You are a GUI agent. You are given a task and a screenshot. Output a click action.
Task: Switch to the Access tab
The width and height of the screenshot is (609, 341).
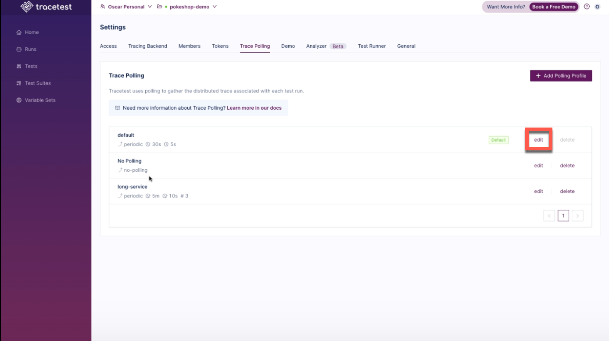(108, 46)
